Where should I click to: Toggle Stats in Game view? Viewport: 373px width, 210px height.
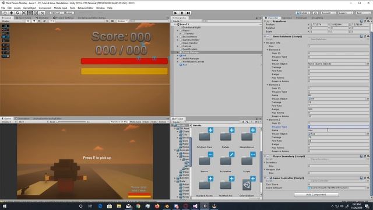click(154, 122)
